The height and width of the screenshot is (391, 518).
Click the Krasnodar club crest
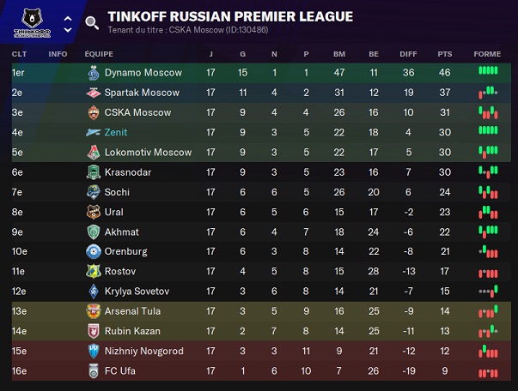point(94,172)
